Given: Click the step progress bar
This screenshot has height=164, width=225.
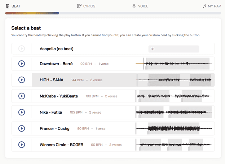Looking at the screenshot, I should [x=112, y=13].
